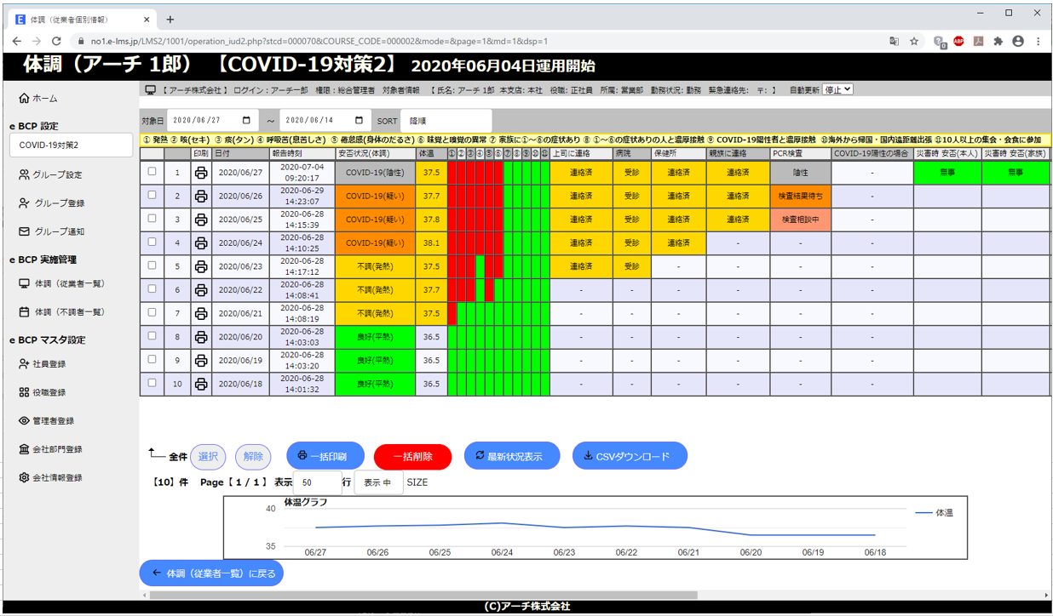1053x616 pixels.
Task: Open the display SIZE selector showing 表示 中
Action: 378,482
